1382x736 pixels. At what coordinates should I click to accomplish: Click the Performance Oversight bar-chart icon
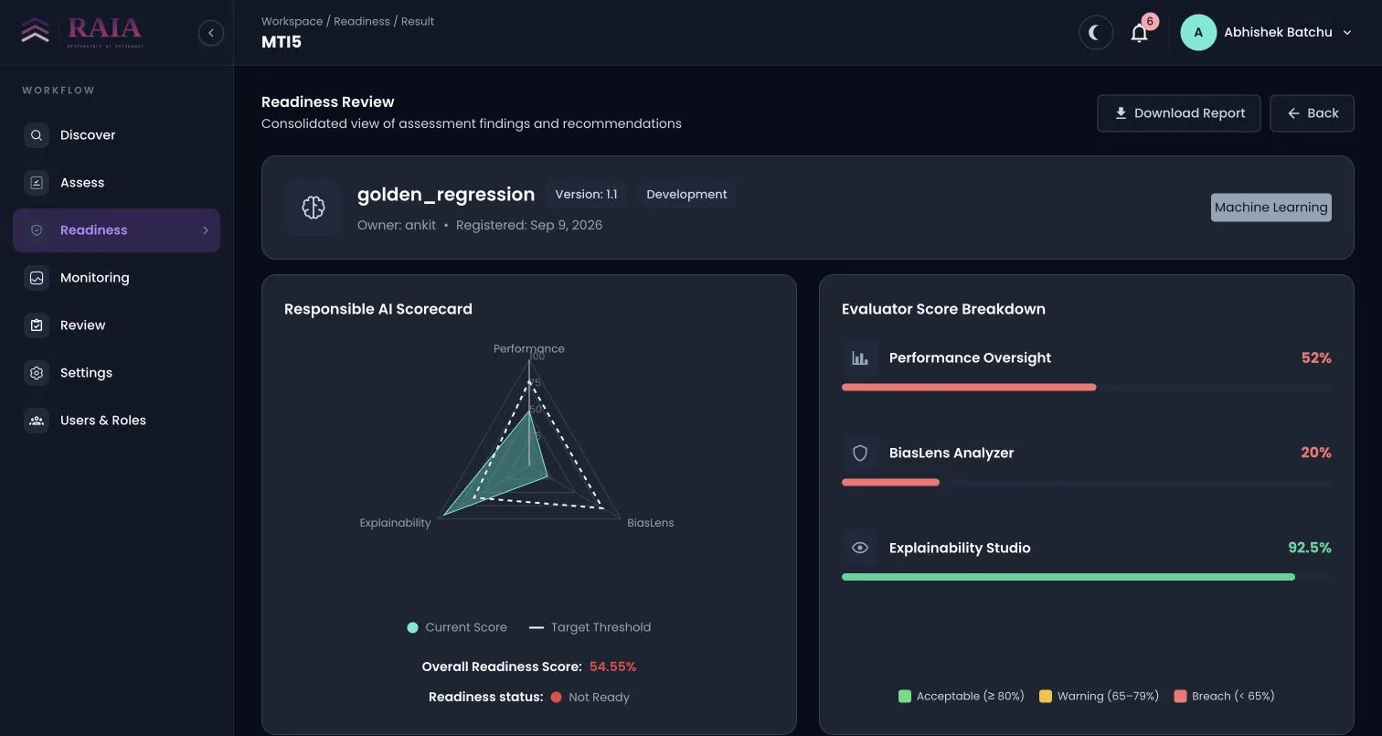tap(860, 358)
